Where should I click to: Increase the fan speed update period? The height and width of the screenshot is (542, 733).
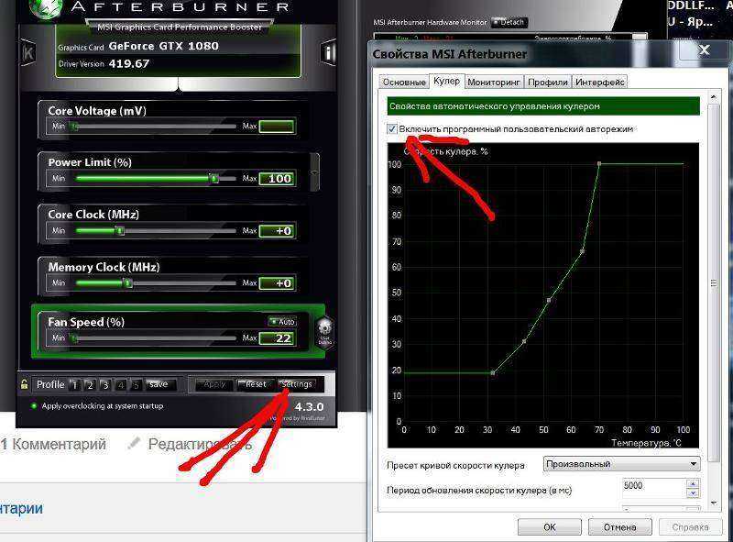click(x=693, y=483)
